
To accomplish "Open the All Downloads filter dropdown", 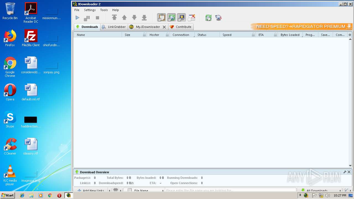I will 319,190.
